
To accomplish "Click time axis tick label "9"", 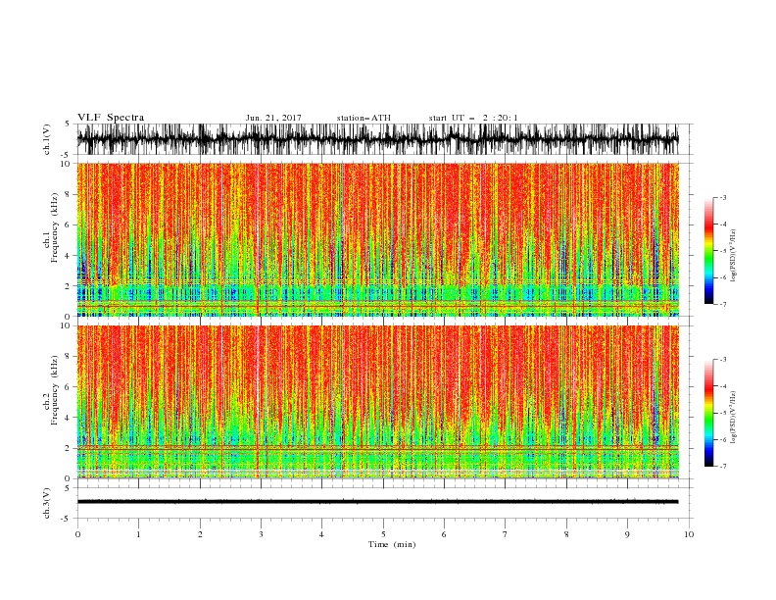I will click(x=627, y=534).
